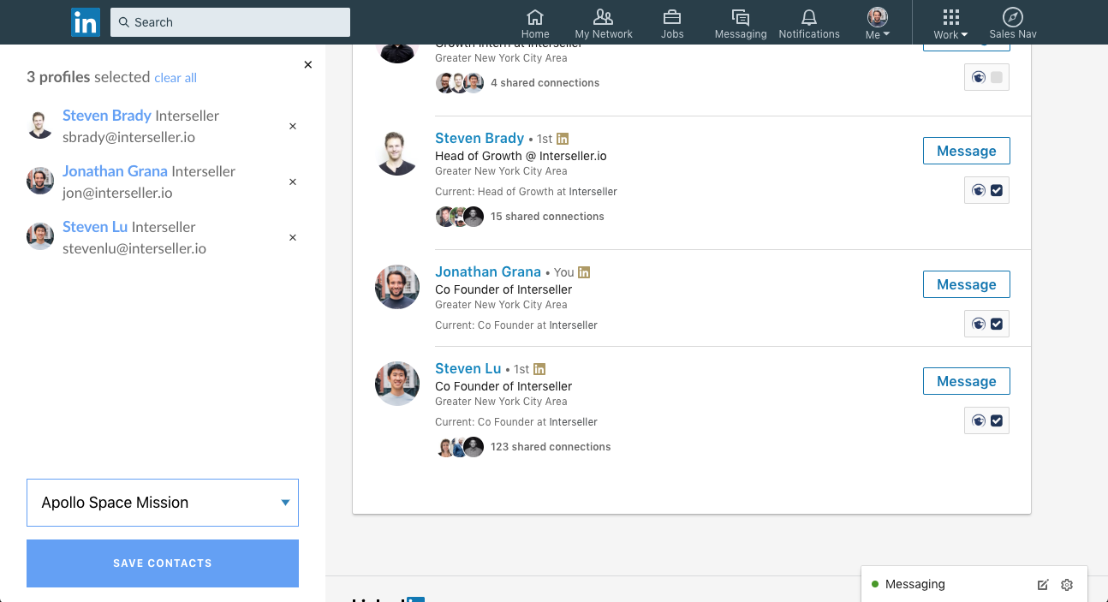Click the Save Contacts button
Screen dimensions: 1108x602
(163, 563)
